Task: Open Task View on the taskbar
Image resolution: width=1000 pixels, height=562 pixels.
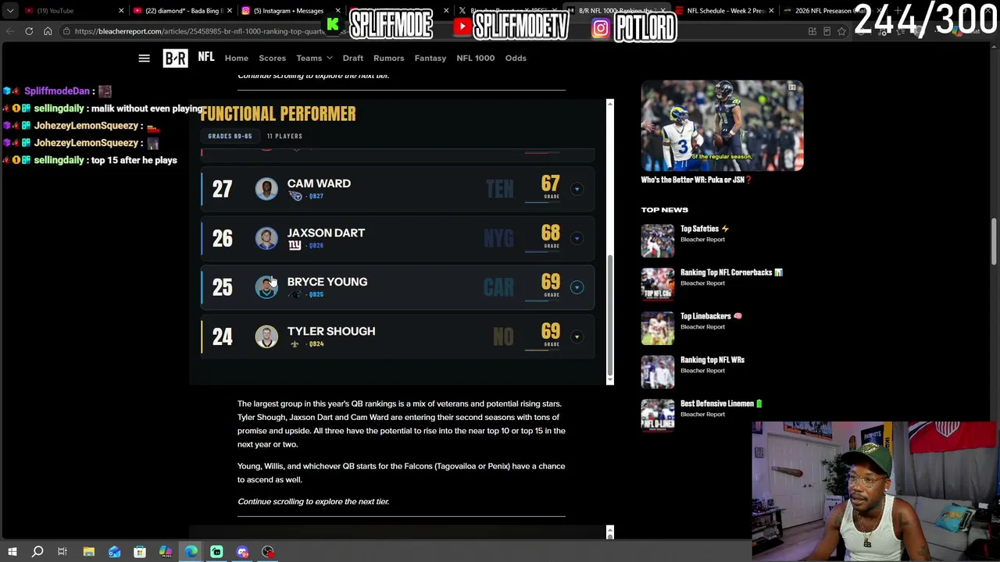Action: point(62,552)
